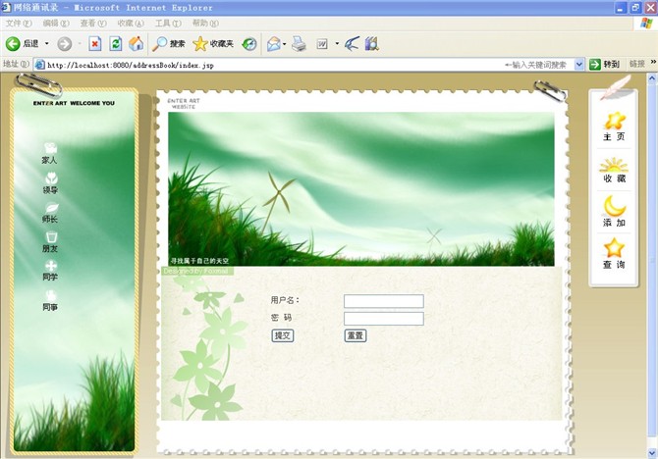658x459 pixels.
Task: Open the Mail toolbar dropdown
Action: pyautogui.click(x=285, y=44)
